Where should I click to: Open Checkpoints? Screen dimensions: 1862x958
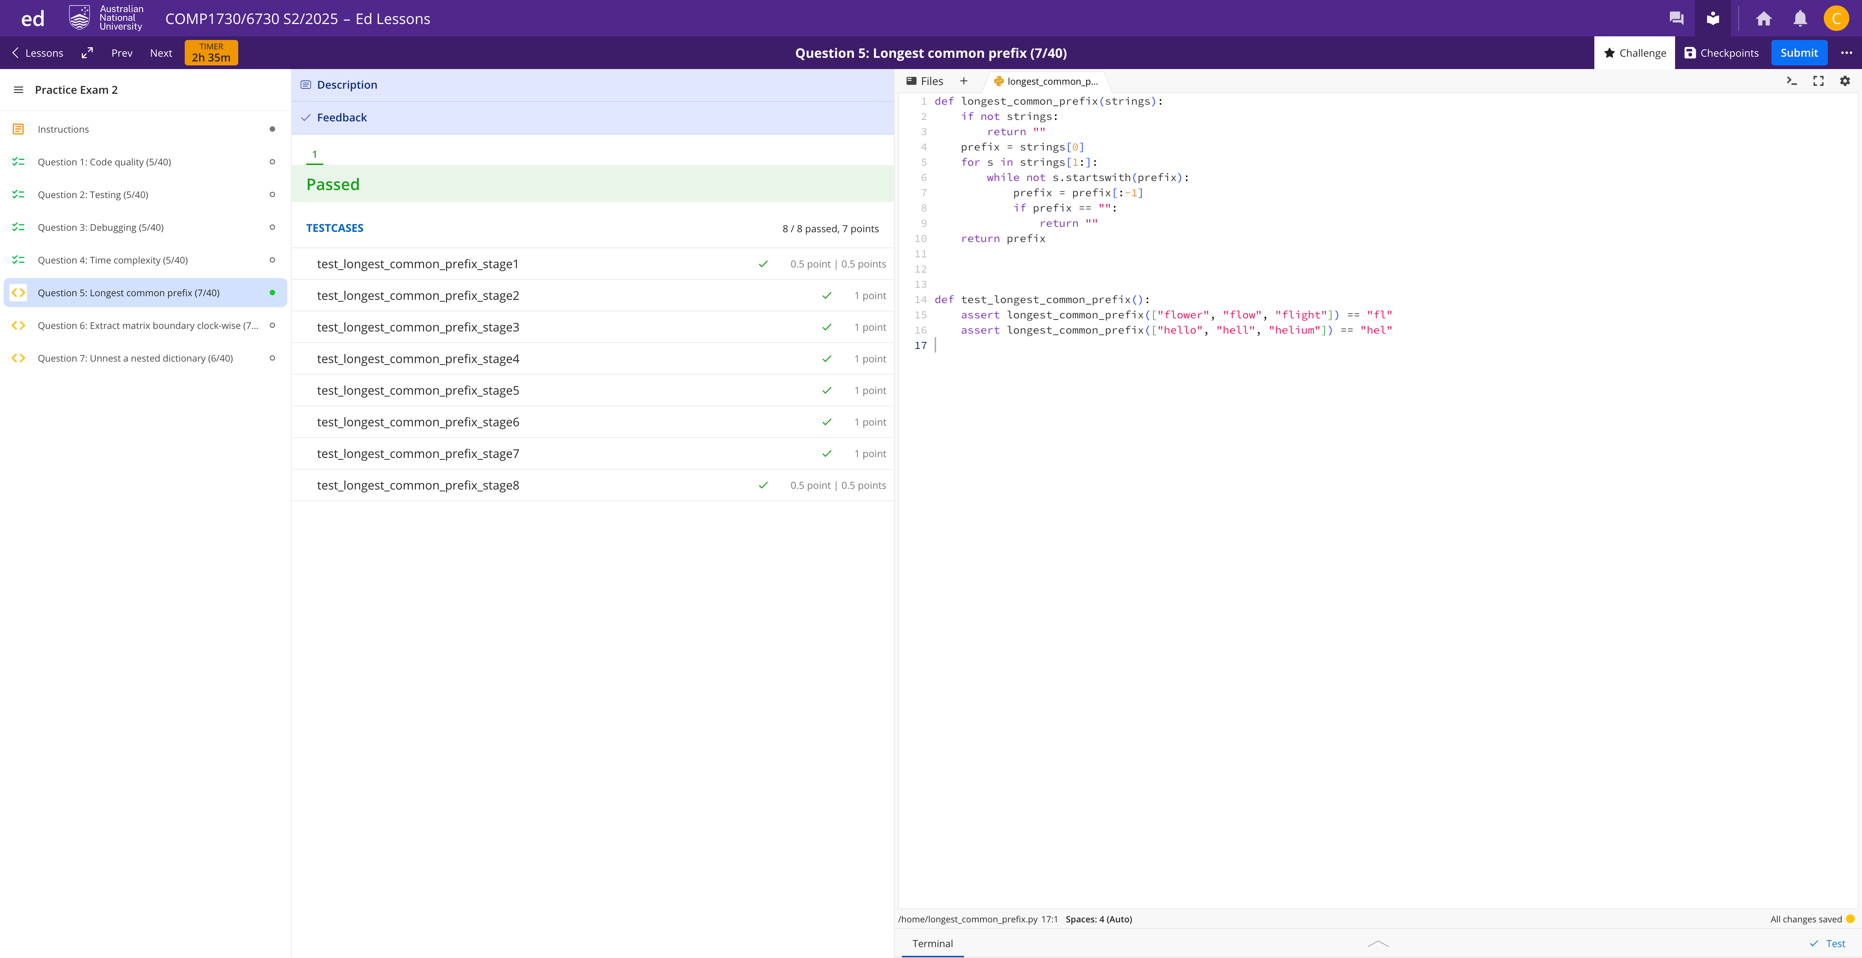pos(1721,53)
